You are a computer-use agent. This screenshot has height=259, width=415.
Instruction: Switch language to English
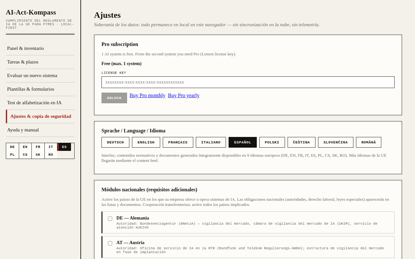(146, 142)
